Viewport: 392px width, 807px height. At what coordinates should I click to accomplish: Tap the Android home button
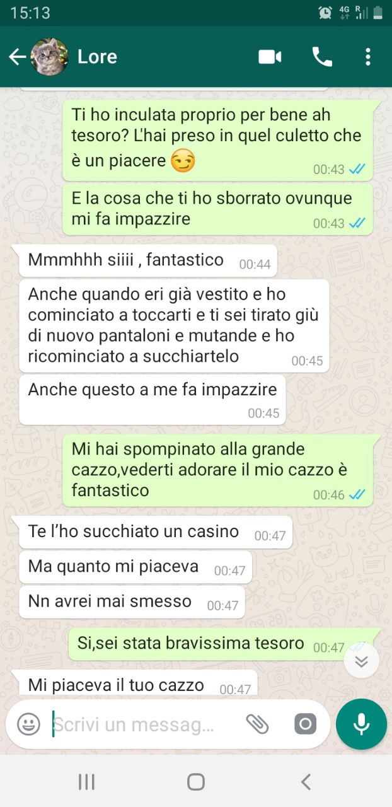[196, 782]
